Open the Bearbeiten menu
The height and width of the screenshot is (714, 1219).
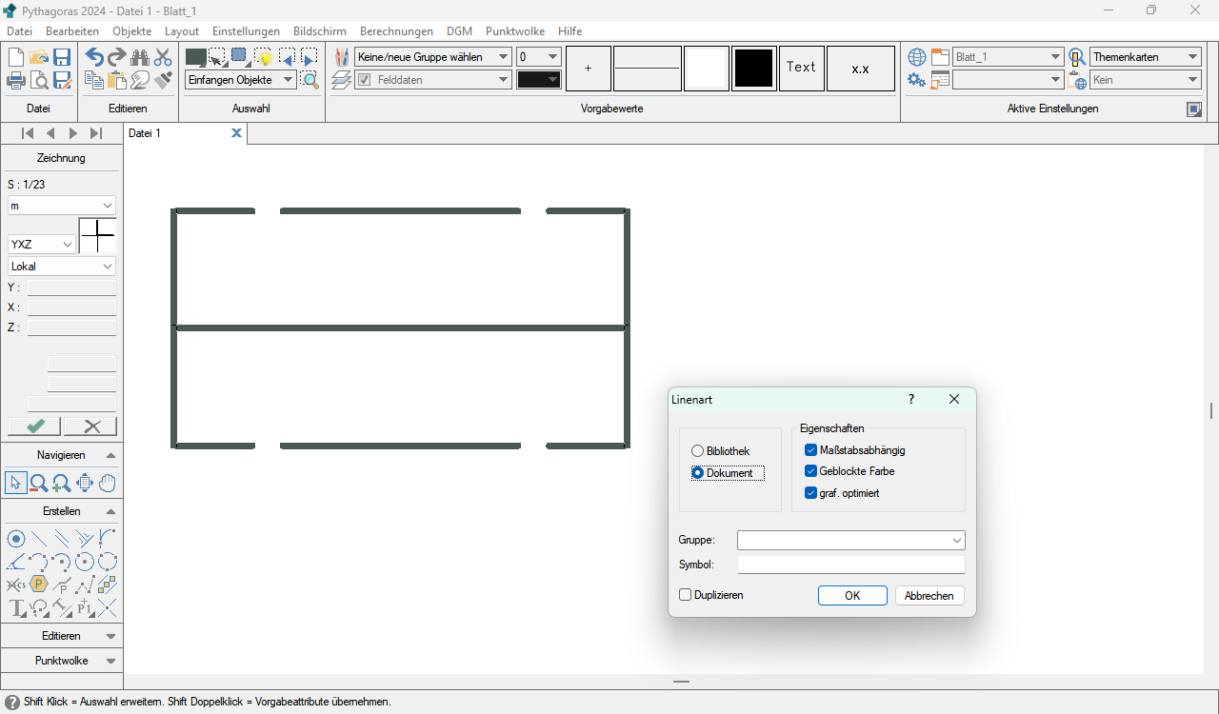[72, 31]
